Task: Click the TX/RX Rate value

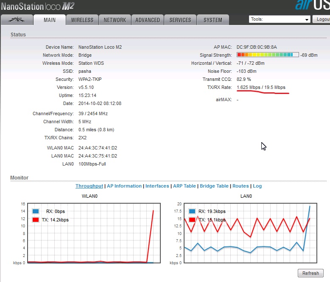Action: pos(261,87)
